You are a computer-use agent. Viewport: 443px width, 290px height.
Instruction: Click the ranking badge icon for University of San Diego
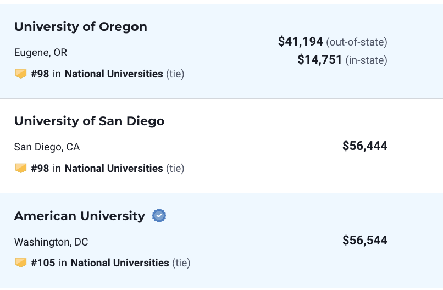coord(21,168)
